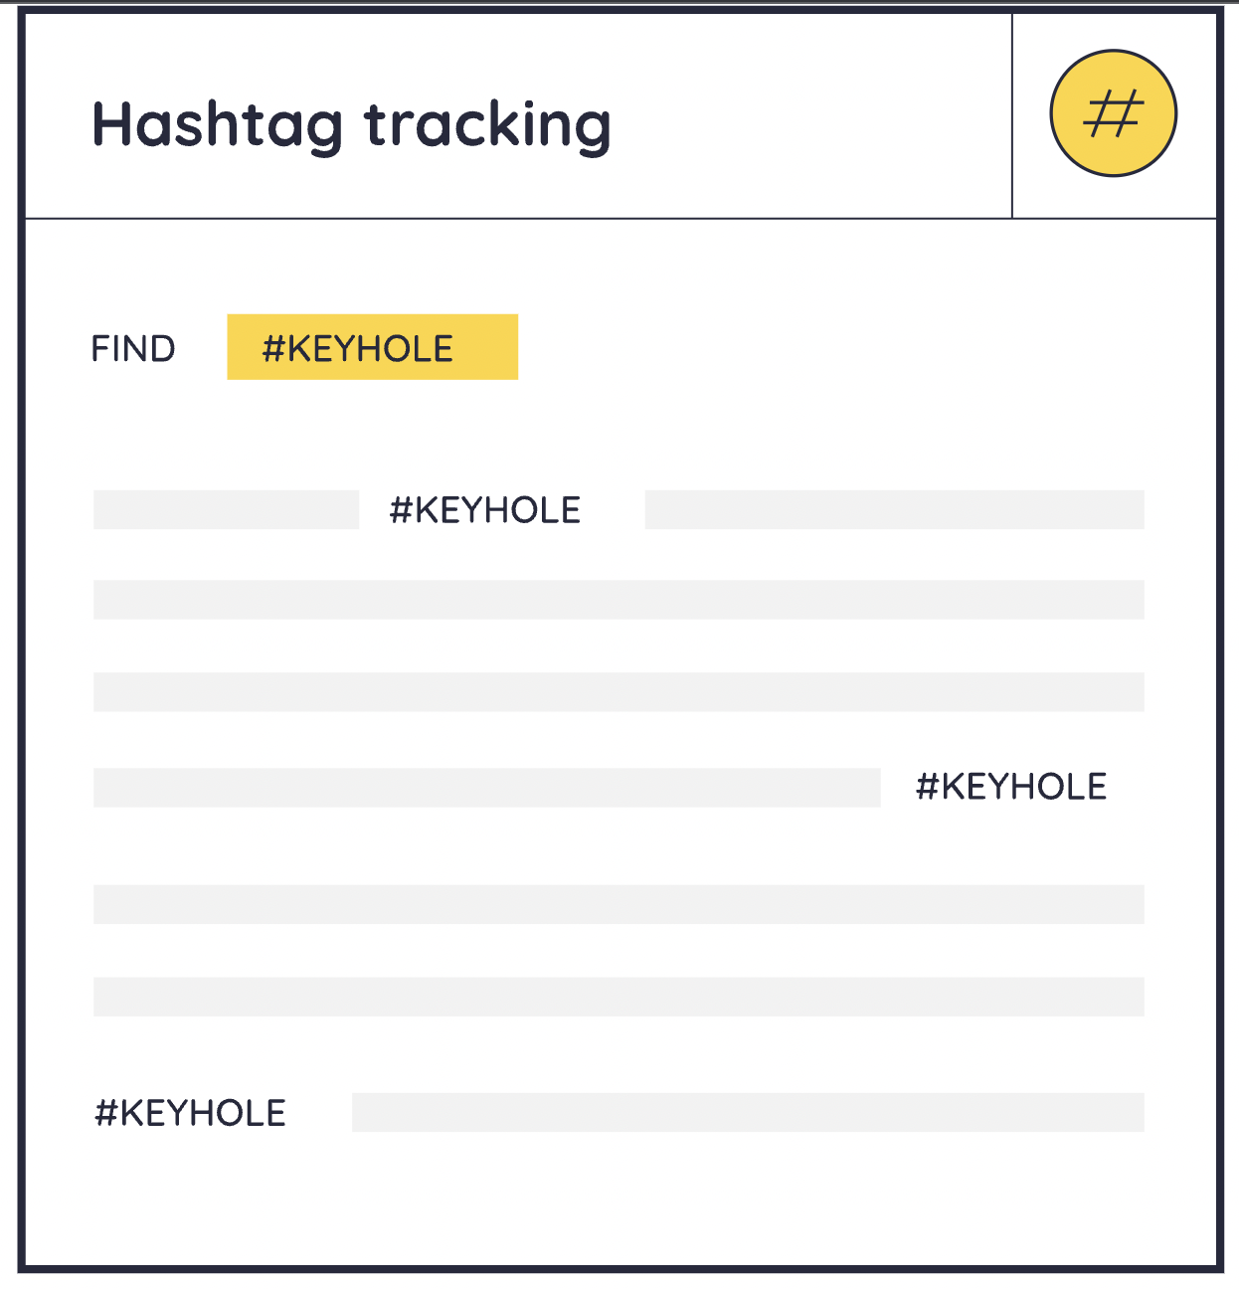The height and width of the screenshot is (1289, 1239).
Task: Select the fifth gray placeholder text line
Action: (x=619, y=904)
